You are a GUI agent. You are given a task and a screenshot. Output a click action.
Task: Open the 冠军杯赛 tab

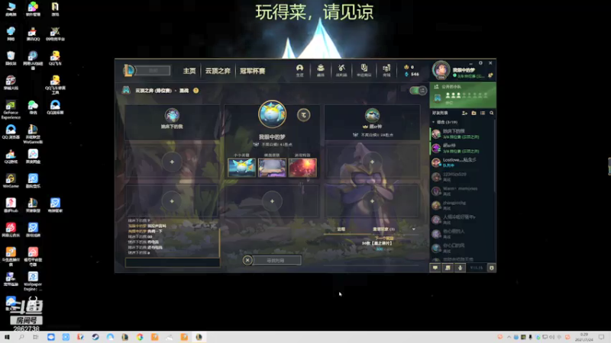(253, 71)
